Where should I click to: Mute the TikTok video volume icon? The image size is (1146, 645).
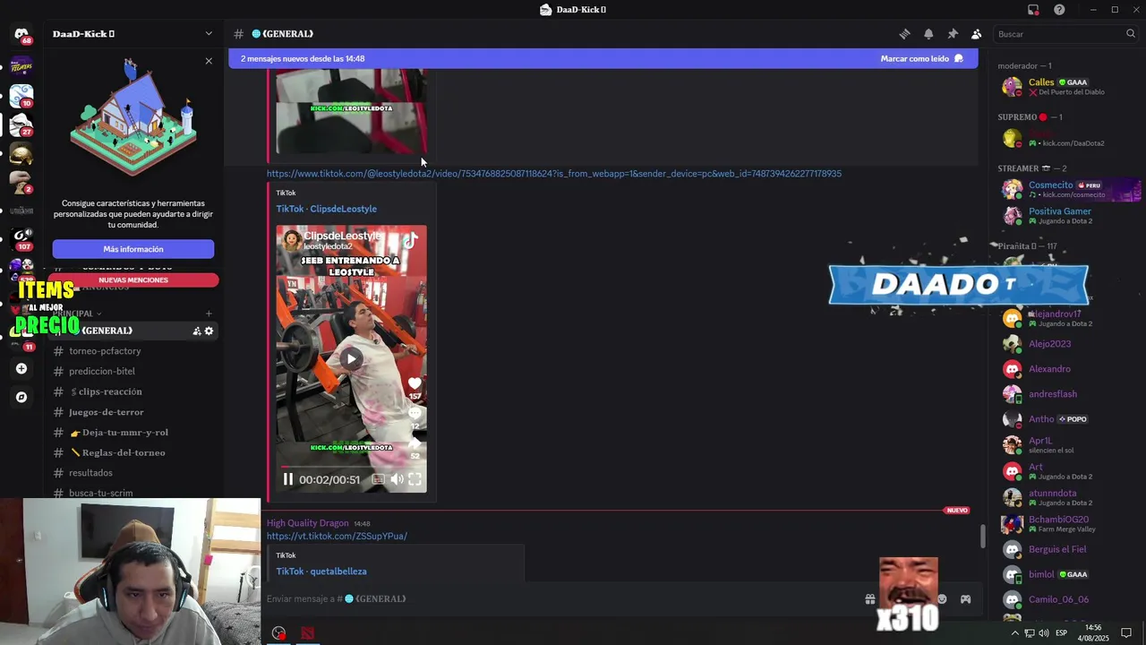pos(397,479)
